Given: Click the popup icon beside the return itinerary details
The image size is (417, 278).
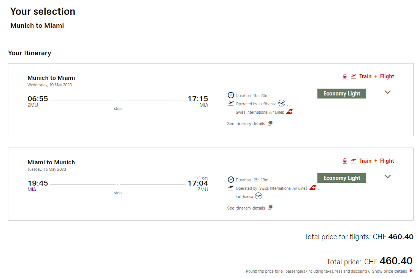Looking at the screenshot, I should (270, 208).
